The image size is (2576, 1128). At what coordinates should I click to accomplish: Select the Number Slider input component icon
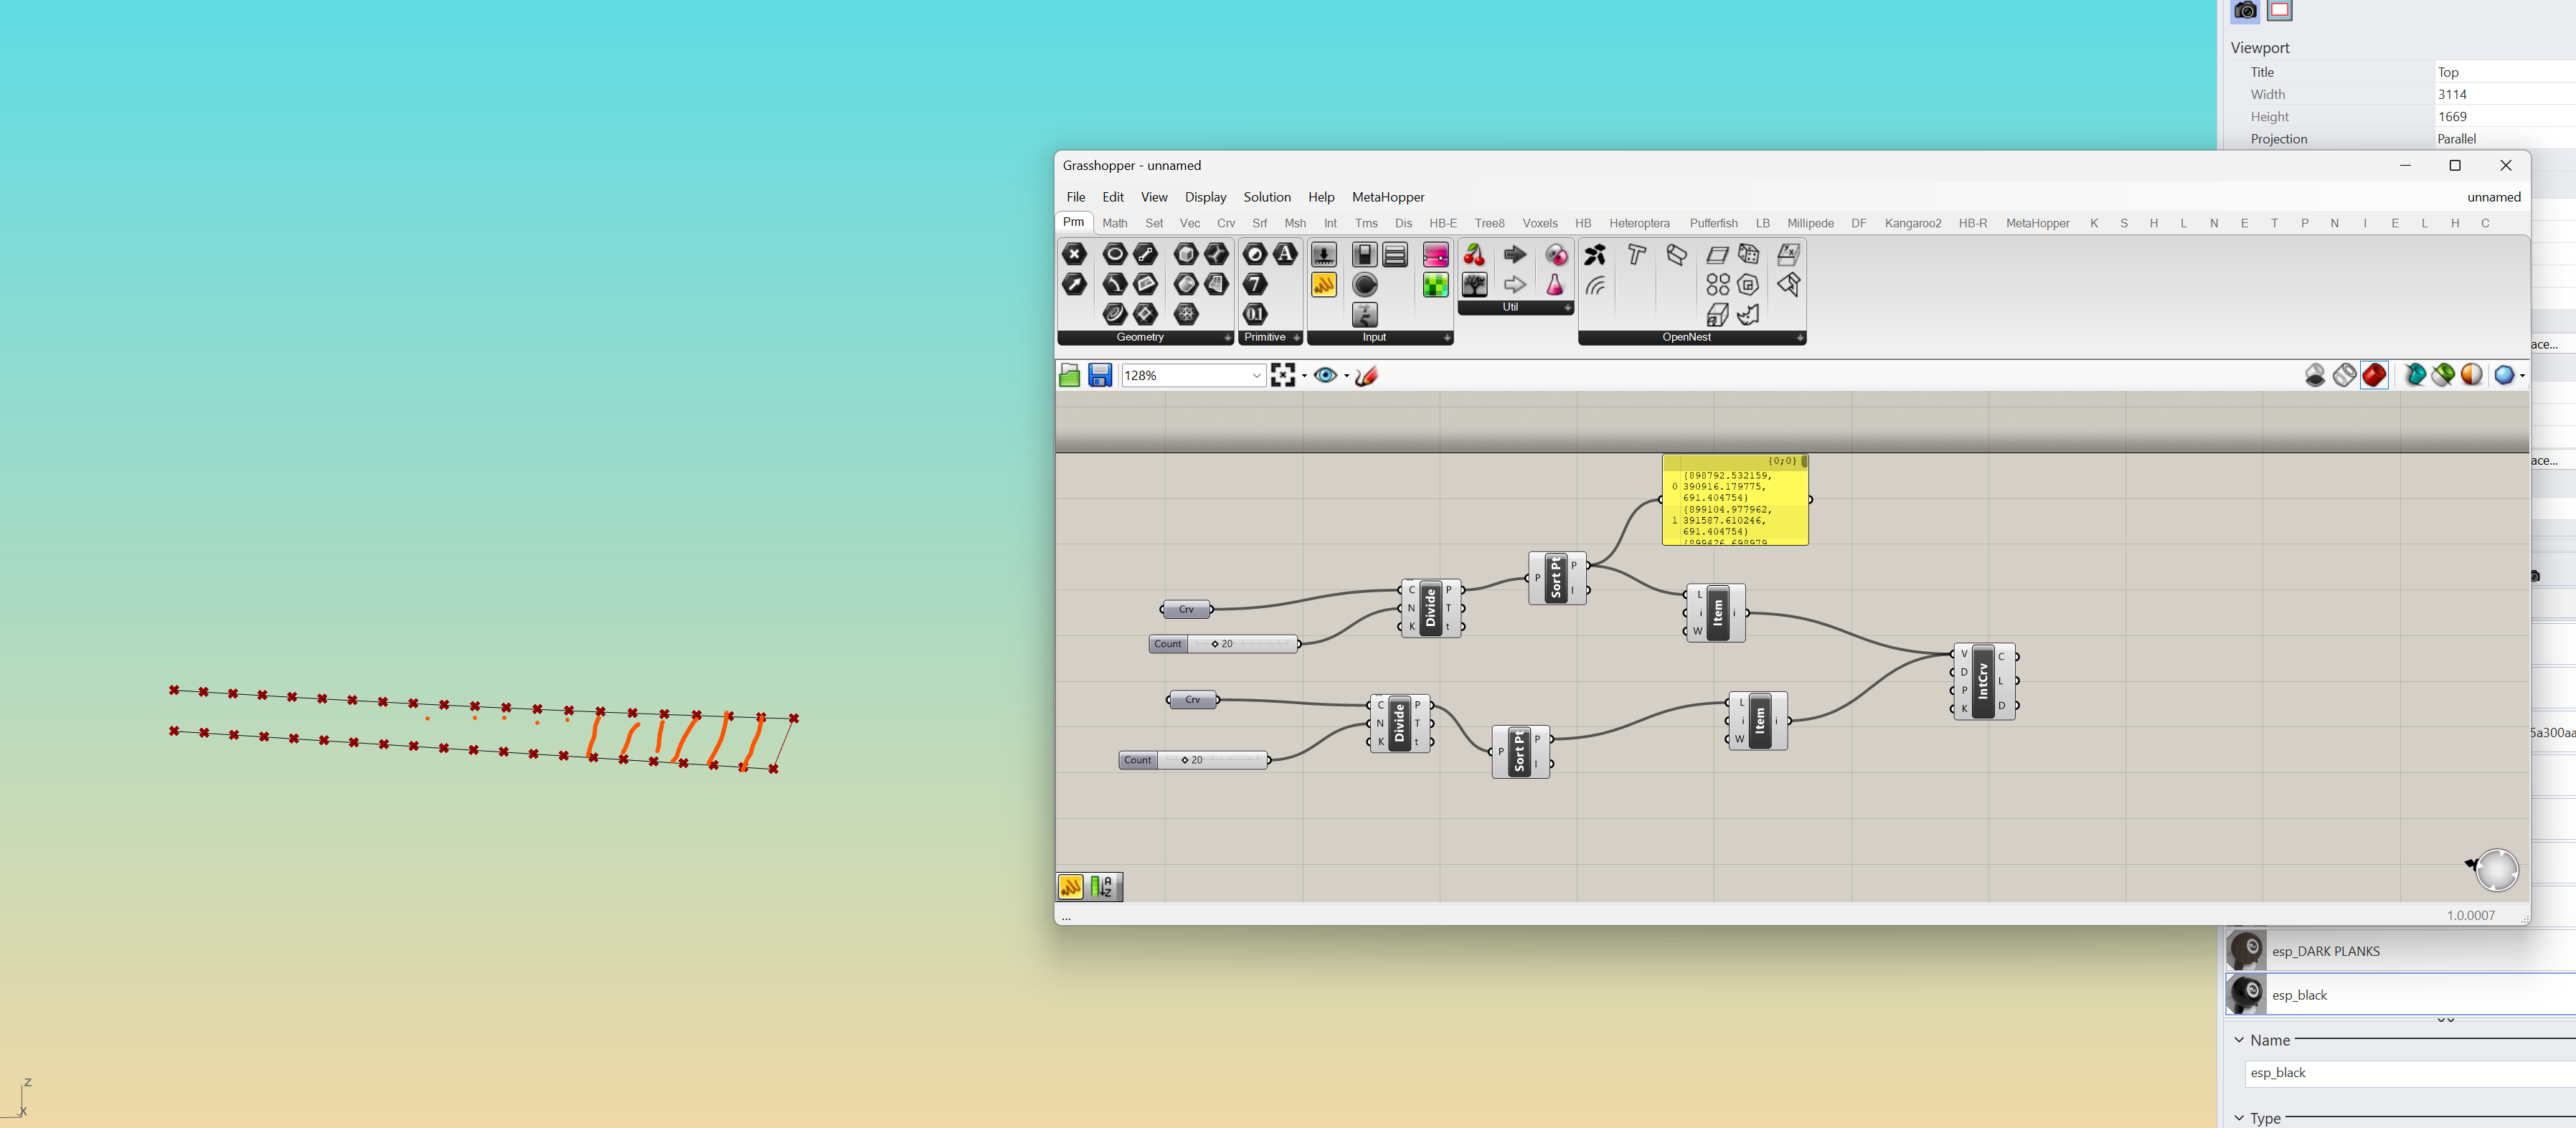1323,255
